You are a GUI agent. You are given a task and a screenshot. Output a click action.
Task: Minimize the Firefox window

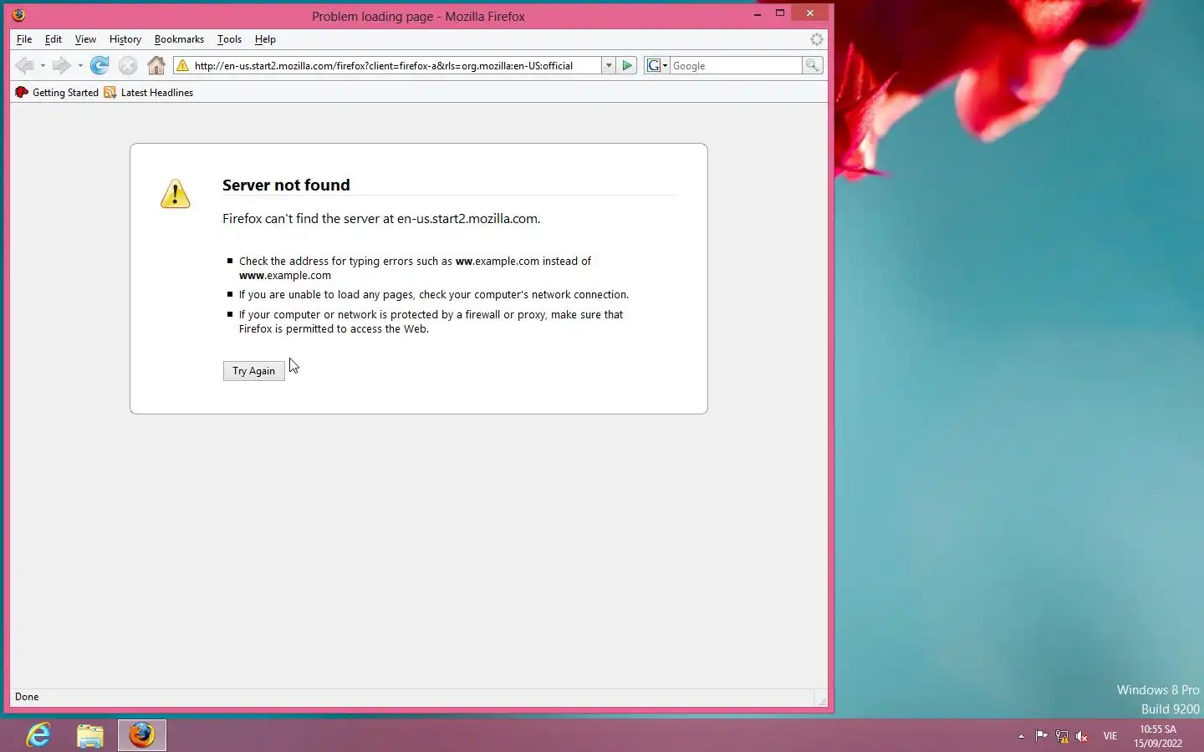758,13
